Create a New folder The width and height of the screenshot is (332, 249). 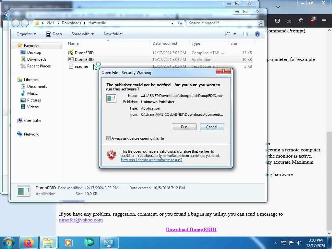pos(113,34)
